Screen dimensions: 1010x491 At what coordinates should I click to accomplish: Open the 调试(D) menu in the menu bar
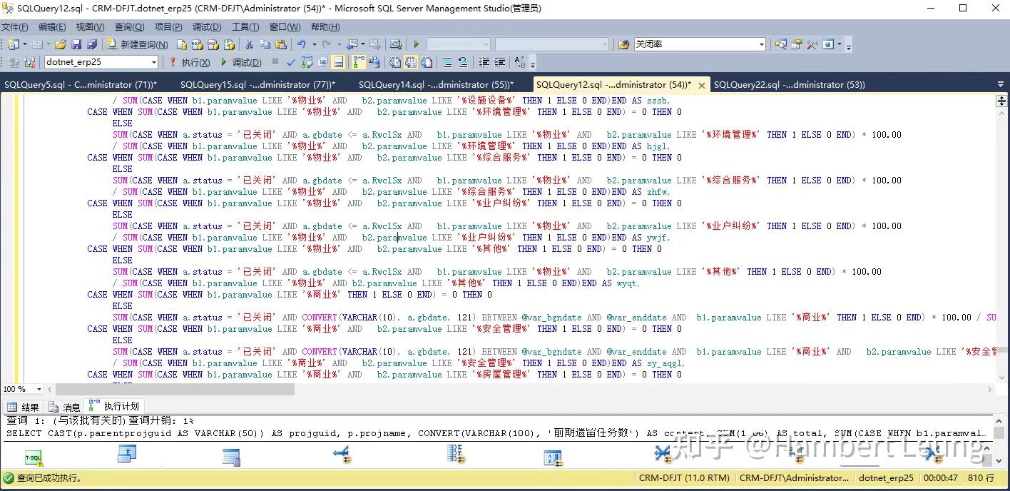click(207, 26)
